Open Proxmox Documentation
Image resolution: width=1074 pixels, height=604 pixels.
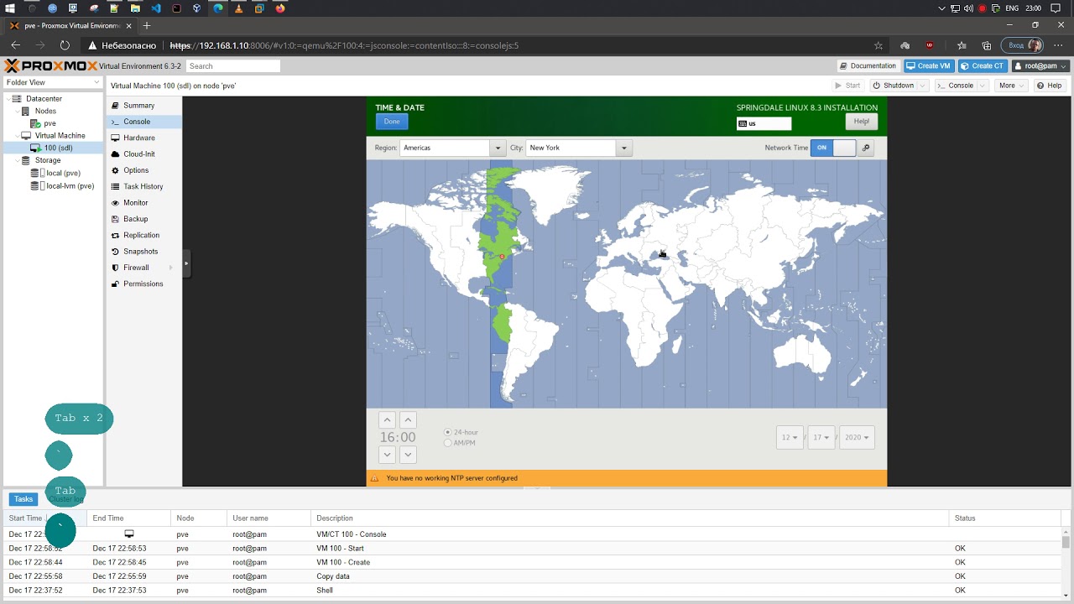point(868,65)
